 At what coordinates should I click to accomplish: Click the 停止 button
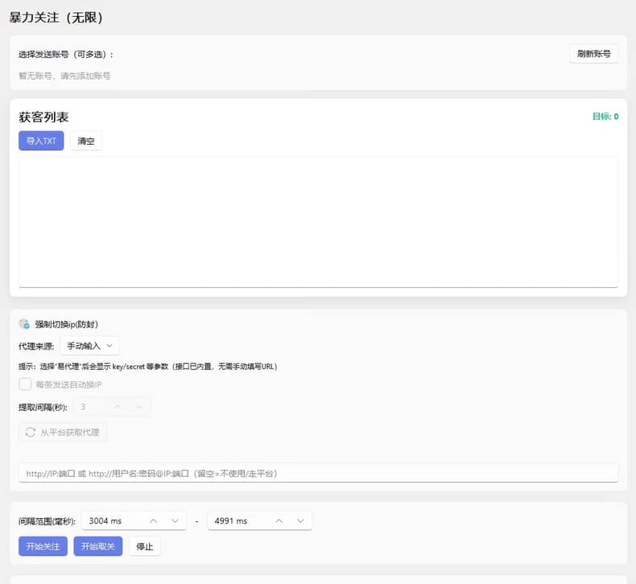(x=145, y=546)
